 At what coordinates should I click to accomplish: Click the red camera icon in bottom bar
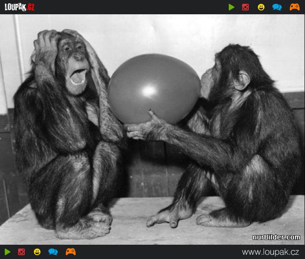click(21, 252)
